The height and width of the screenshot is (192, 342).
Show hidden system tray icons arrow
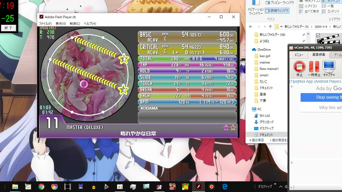tap(281, 187)
